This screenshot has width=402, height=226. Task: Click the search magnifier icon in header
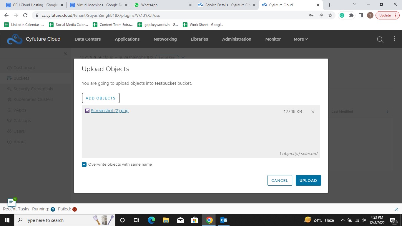380,39
